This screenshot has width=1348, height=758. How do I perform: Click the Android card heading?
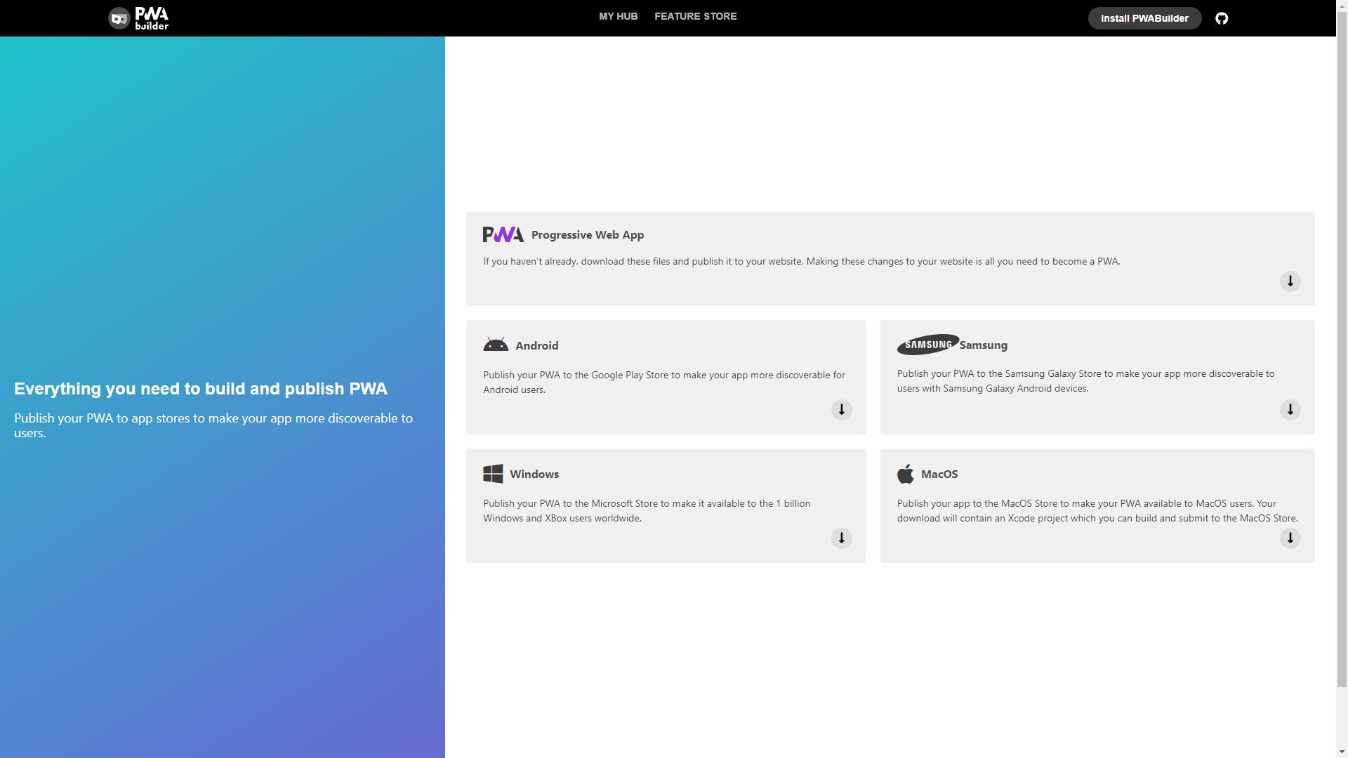click(x=536, y=346)
